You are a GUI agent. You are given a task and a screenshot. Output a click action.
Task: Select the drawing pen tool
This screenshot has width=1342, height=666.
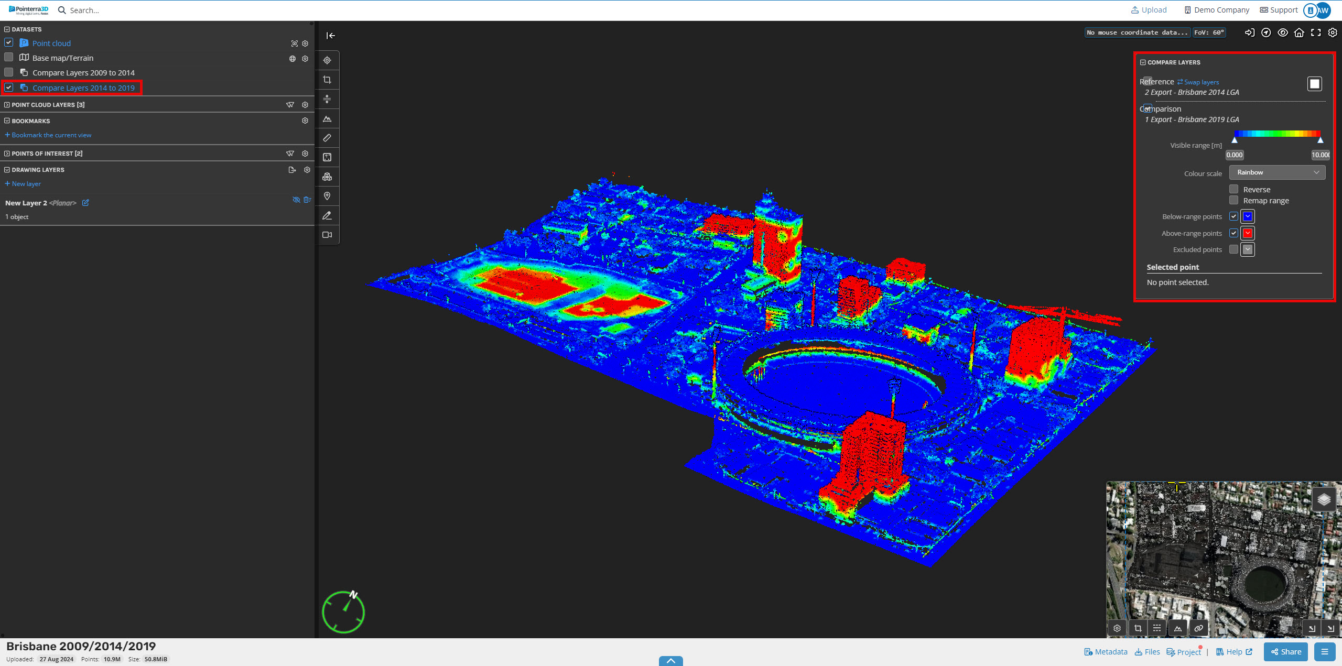[x=327, y=215]
